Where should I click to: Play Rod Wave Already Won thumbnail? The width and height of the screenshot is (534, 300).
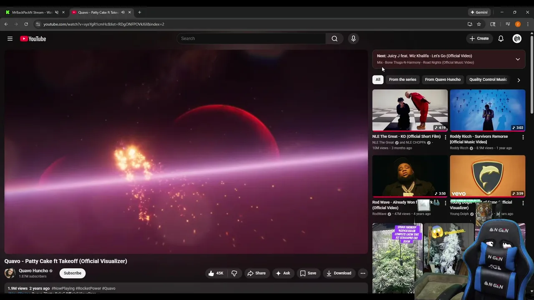point(410,176)
